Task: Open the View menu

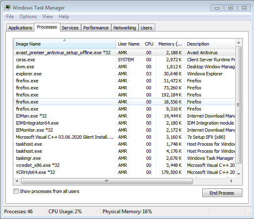Action: pos(48,17)
